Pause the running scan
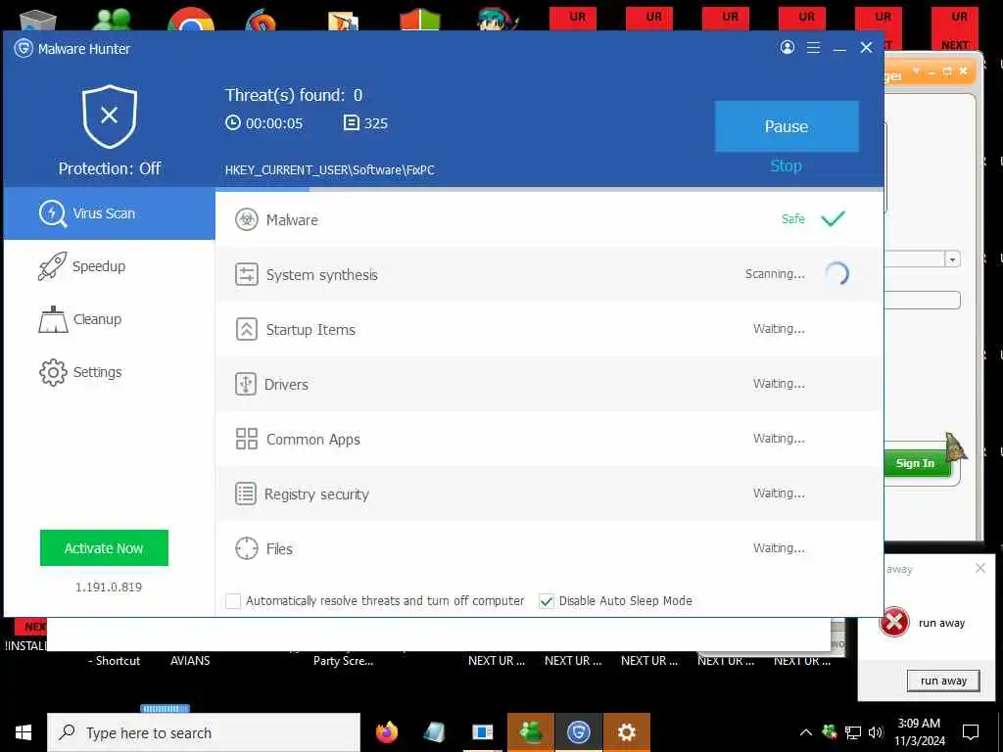Image resolution: width=1003 pixels, height=752 pixels. coord(787,126)
